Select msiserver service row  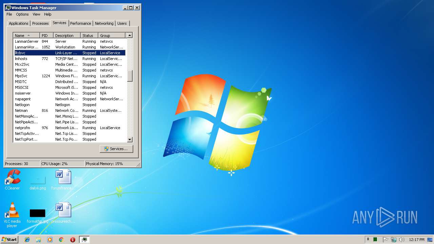click(x=70, y=93)
